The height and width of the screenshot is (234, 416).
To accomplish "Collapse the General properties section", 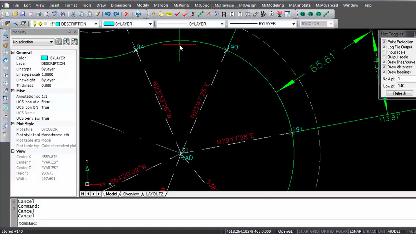I will [x=13, y=52].
